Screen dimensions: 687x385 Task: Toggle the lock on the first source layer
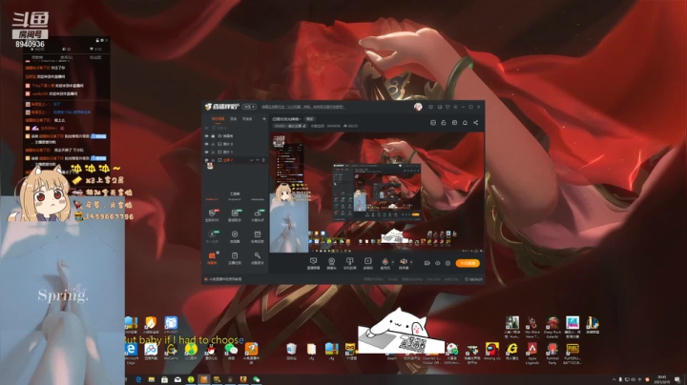click(x=214, y=136)
